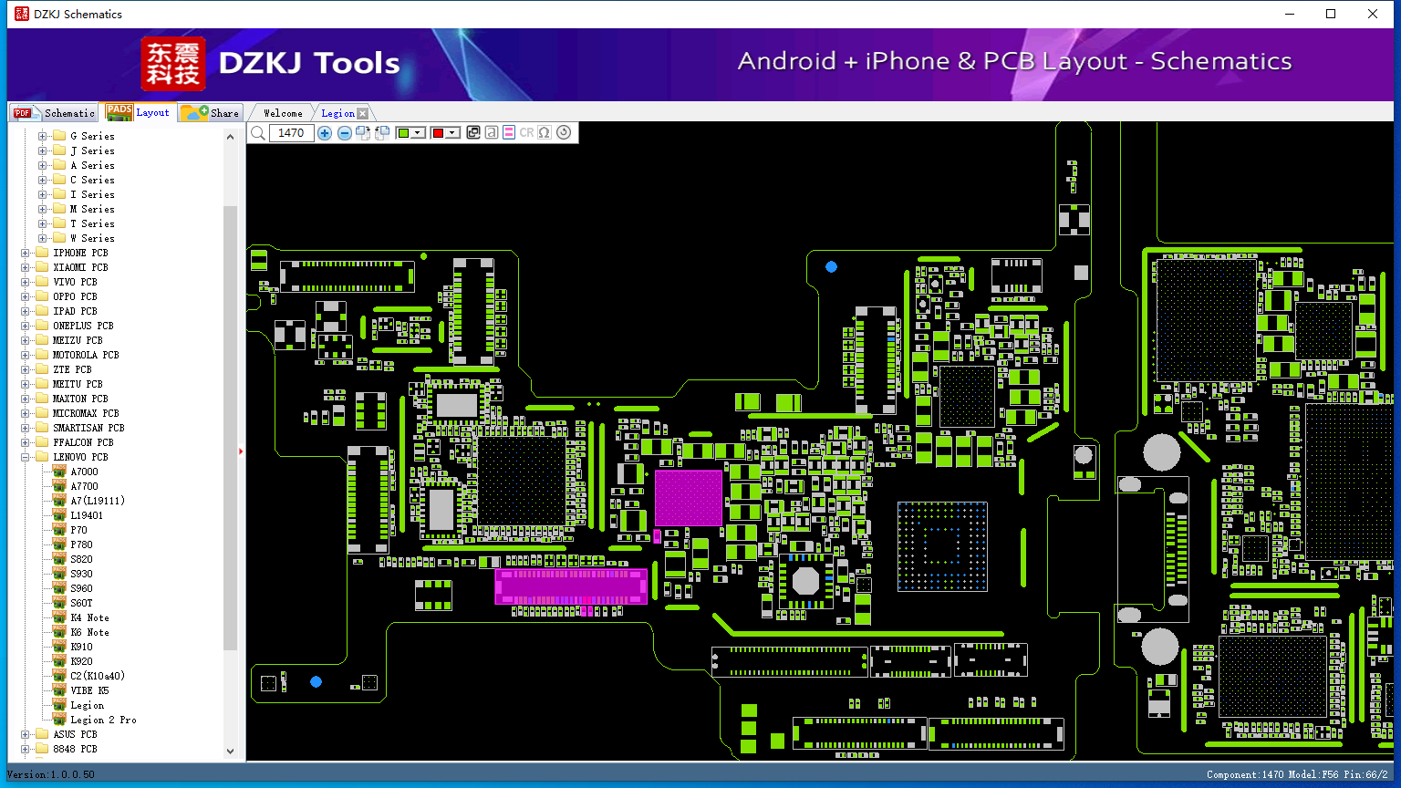
Task: Click the rotate-counterclockwise pages icon
Action: (x=382, y=133)
